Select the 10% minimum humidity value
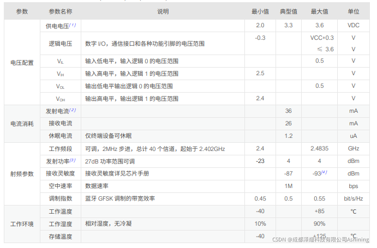This screenshot has width=377, height=248. point(260,223)
